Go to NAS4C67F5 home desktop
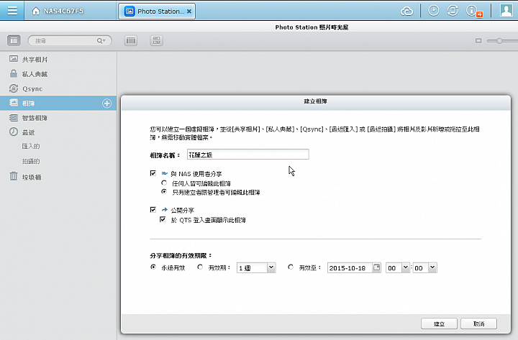Image resolution: width=518 pixels, height=340 pixels. point(58,11)
